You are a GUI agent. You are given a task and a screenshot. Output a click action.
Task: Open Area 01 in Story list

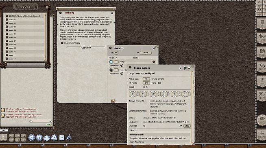pos(12,19)
